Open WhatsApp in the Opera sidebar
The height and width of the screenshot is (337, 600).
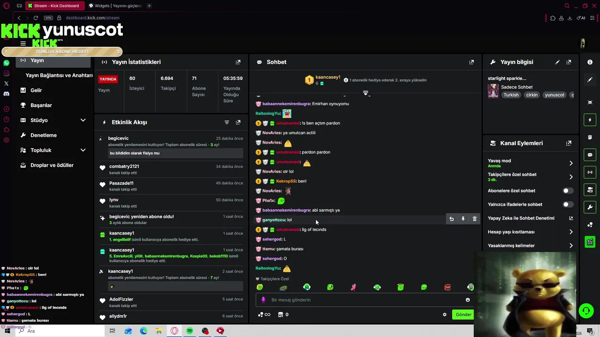pos(7,63)
